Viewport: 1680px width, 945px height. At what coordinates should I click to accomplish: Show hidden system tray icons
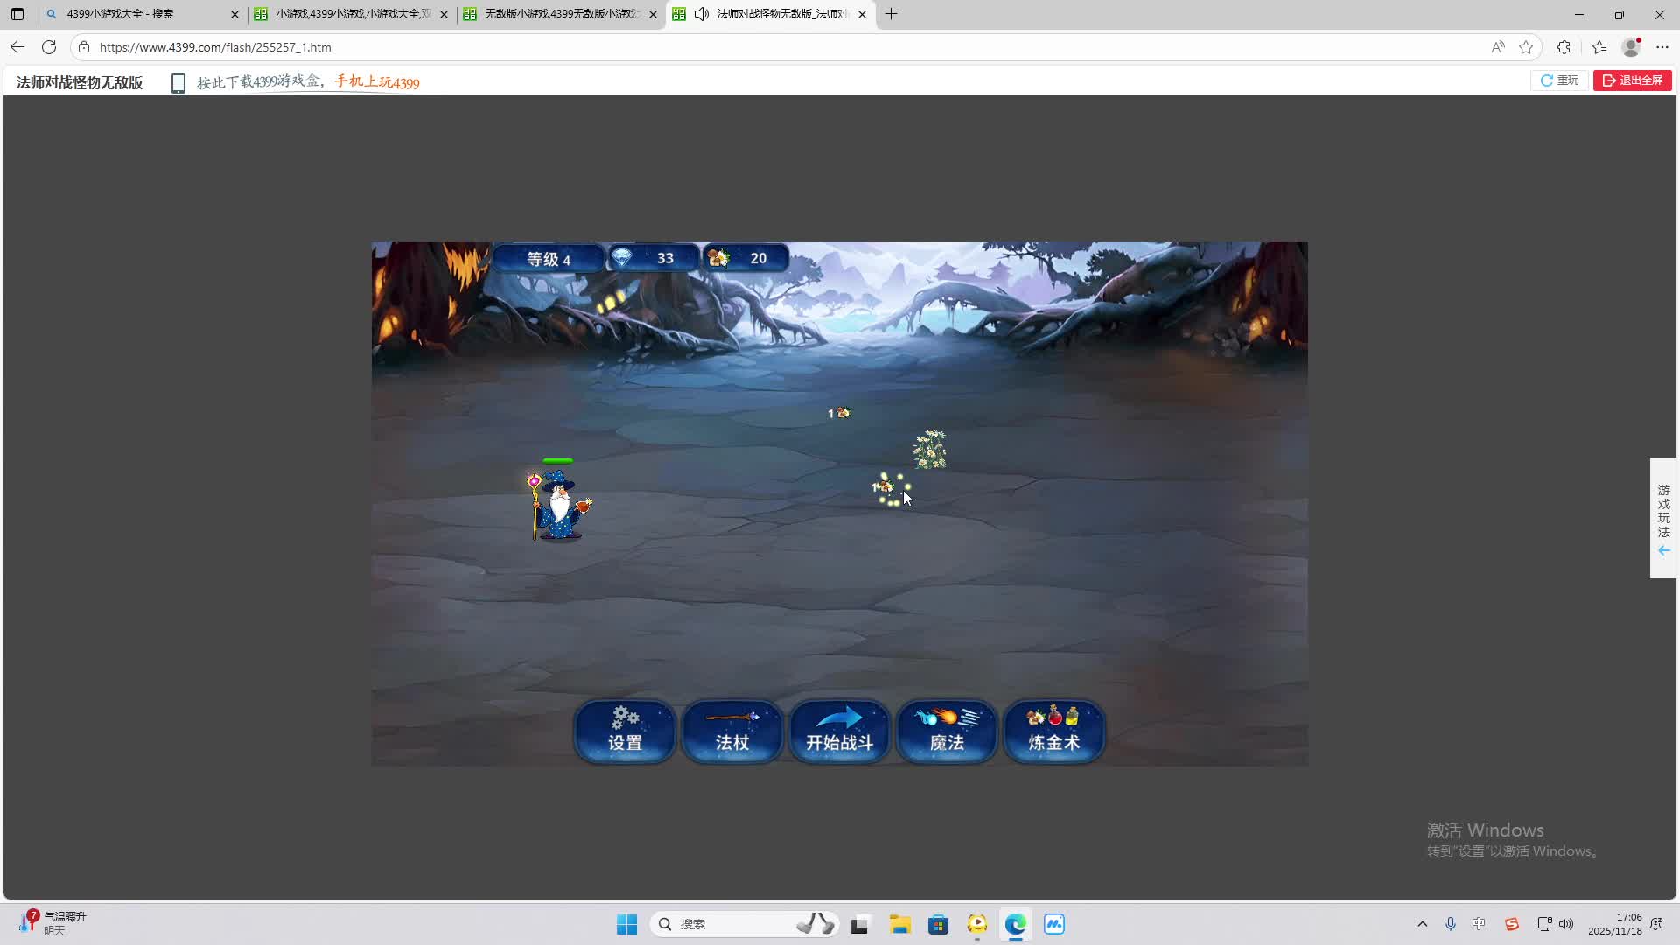[1422, 924]
